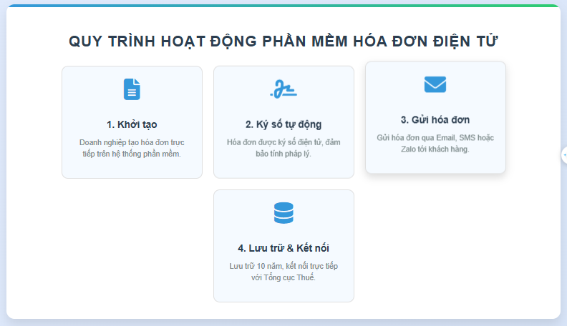
Task: Click the page title 'QUY TRÌNH HOẠT ĐỘNG PHẦN MỀM'
Action: coord(208,41)
